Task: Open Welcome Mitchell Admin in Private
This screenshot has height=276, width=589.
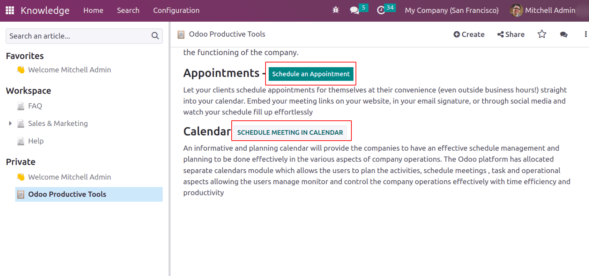Action: pos(69,177)
